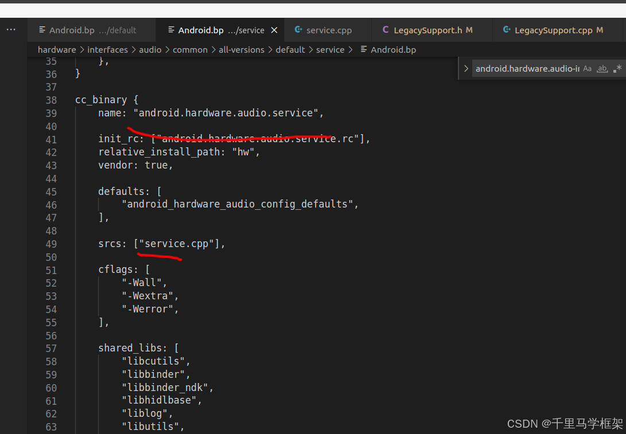
Task: Click the service.cpp tab file icon
Action: (x=298, y=29)
